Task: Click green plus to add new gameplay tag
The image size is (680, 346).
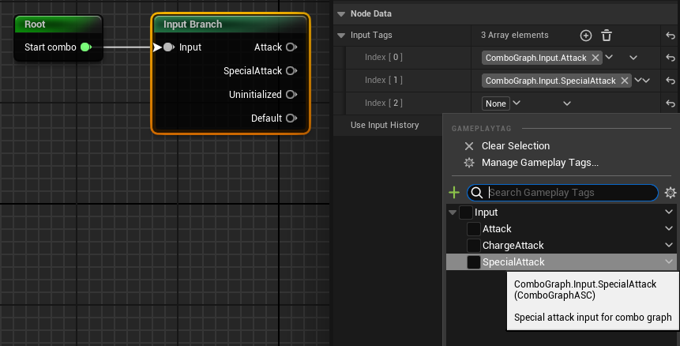Action: pos(454,193)
